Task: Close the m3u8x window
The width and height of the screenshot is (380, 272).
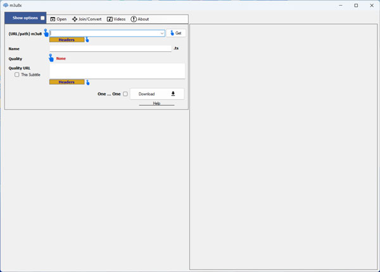Action: click(x=372, y=5)
